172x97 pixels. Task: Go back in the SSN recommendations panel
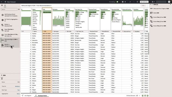tap(150, 4)
